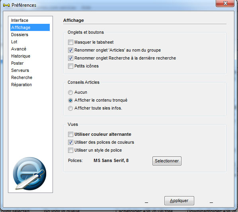The image size is (238, 212).
Task: Select the Aucun radio option
Action: 70,93
